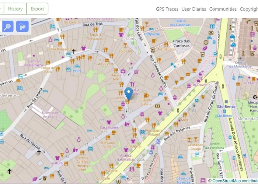Click the São Bento station label
The image size is (258, 184).
(226, 107)
